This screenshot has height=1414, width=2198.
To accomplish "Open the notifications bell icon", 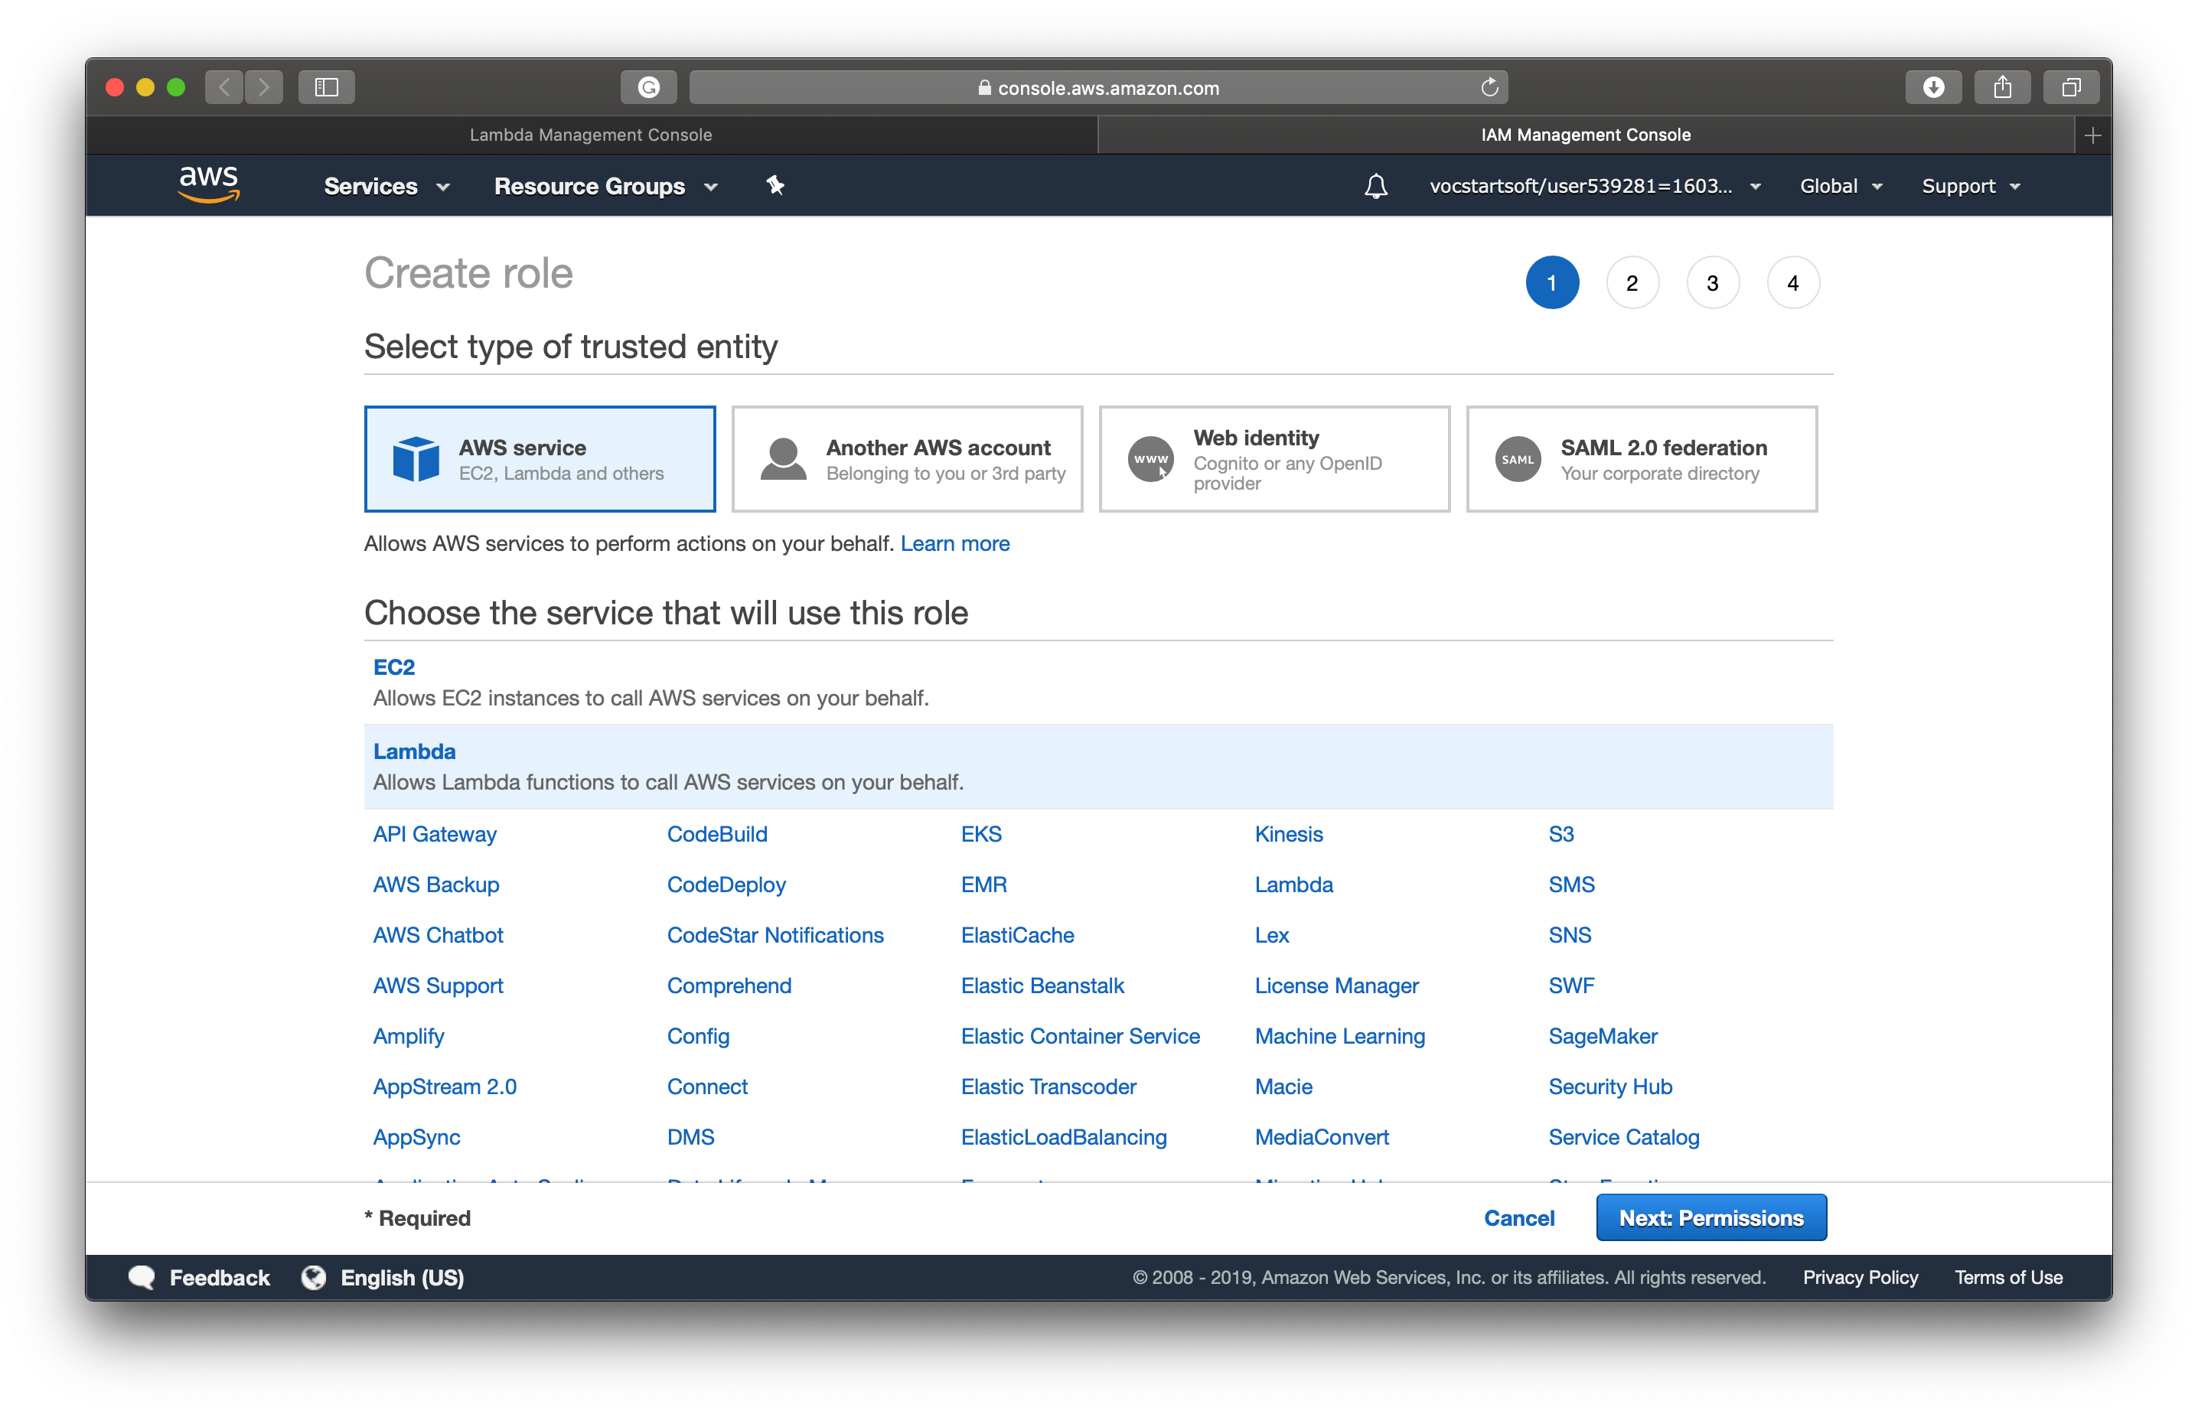I will pos(1375,187).
